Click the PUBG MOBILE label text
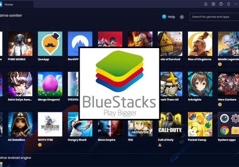Viewport: 239px width, 167px height. click(x=17, y=59)
